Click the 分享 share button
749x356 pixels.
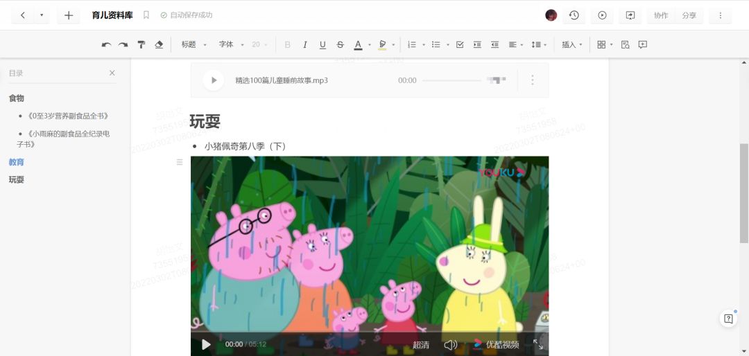tap(689, 15)
